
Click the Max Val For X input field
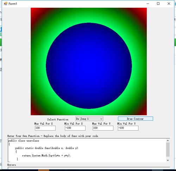coord(45,128)
